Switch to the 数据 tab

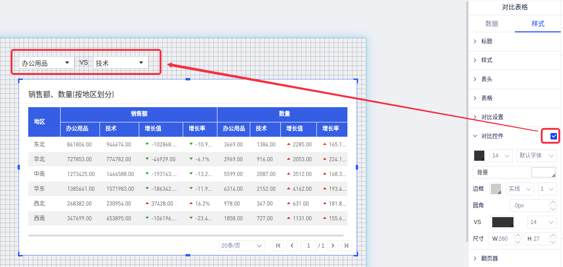492,24
